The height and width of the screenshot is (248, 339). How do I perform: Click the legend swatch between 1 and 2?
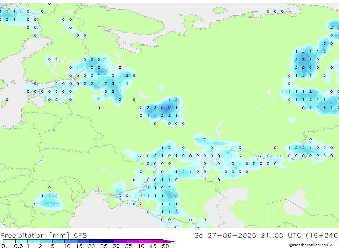(34, 241)
